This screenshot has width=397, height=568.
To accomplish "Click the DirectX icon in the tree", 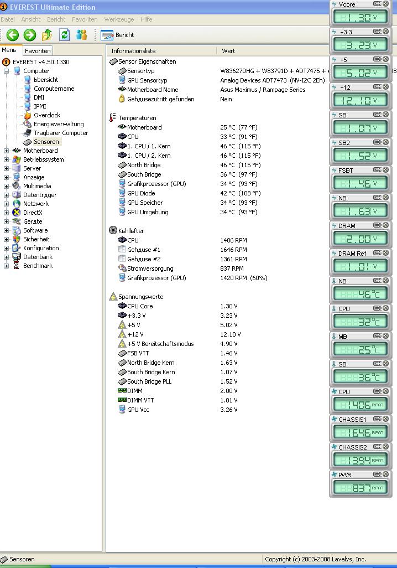I will pos(16,213).
